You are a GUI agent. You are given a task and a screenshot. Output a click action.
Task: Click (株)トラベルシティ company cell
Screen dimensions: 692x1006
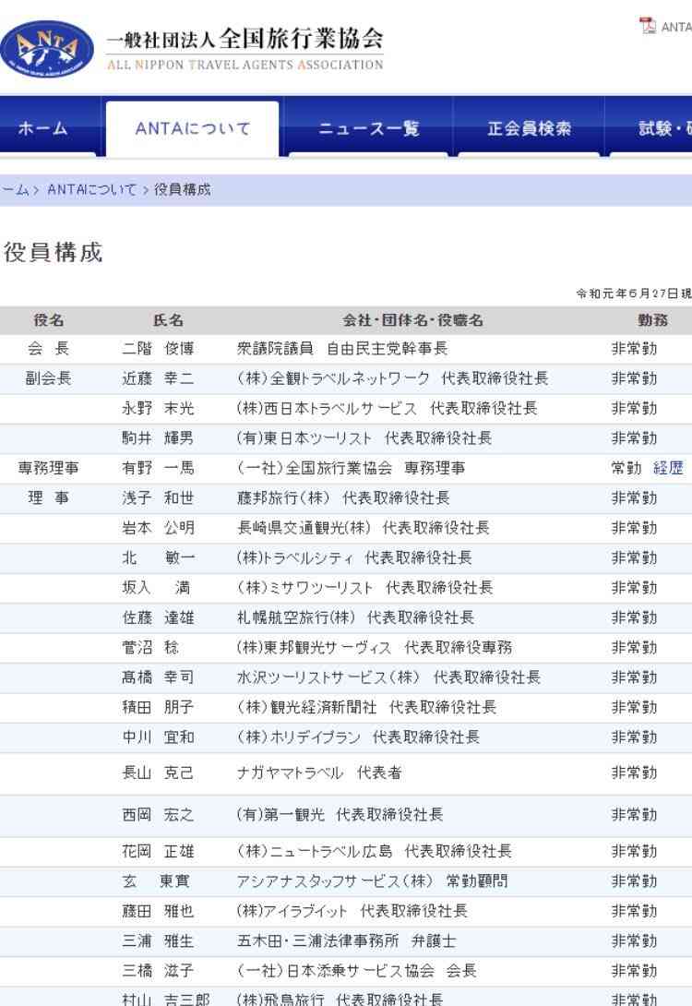tap(354, 558)
